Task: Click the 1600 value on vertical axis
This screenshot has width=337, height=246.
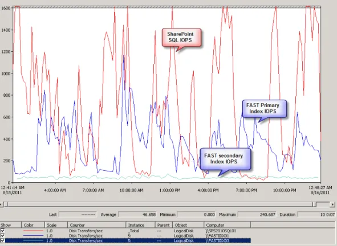Action: click(6, 8)
